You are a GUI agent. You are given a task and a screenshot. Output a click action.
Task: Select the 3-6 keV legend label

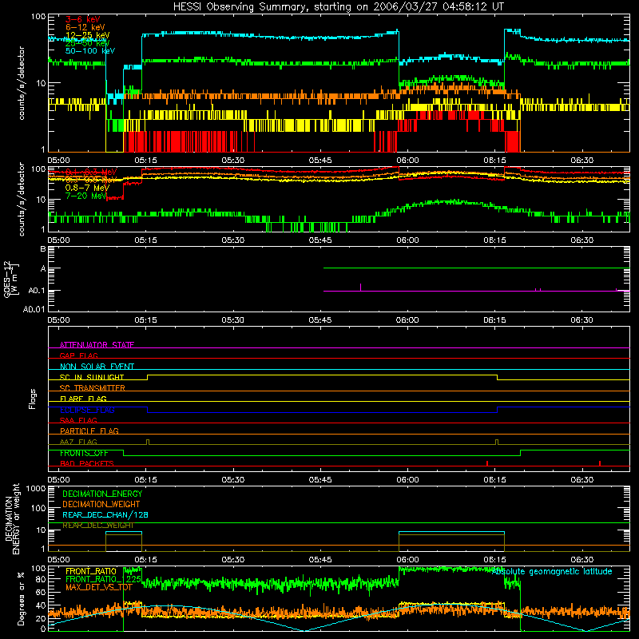[x=83, y=19]
